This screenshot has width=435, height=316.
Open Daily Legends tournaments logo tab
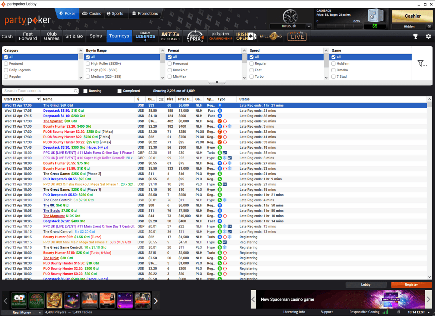pyautogui.click(x=145, y=36)
